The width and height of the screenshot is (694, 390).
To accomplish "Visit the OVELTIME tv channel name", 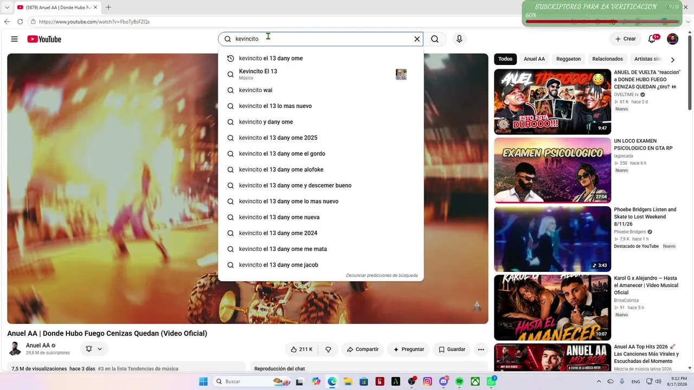I will click(x=626, y=95).
